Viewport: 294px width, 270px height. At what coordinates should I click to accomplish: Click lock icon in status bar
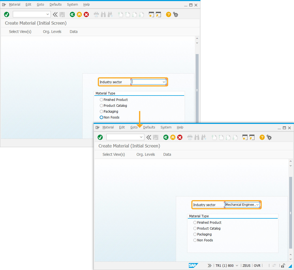pos(283,265)
